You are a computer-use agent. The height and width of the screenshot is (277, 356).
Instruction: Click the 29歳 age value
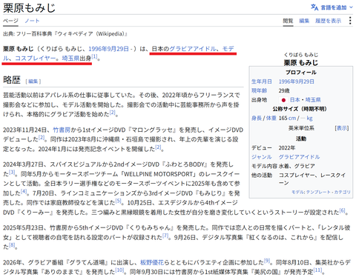tap(284, 91)
